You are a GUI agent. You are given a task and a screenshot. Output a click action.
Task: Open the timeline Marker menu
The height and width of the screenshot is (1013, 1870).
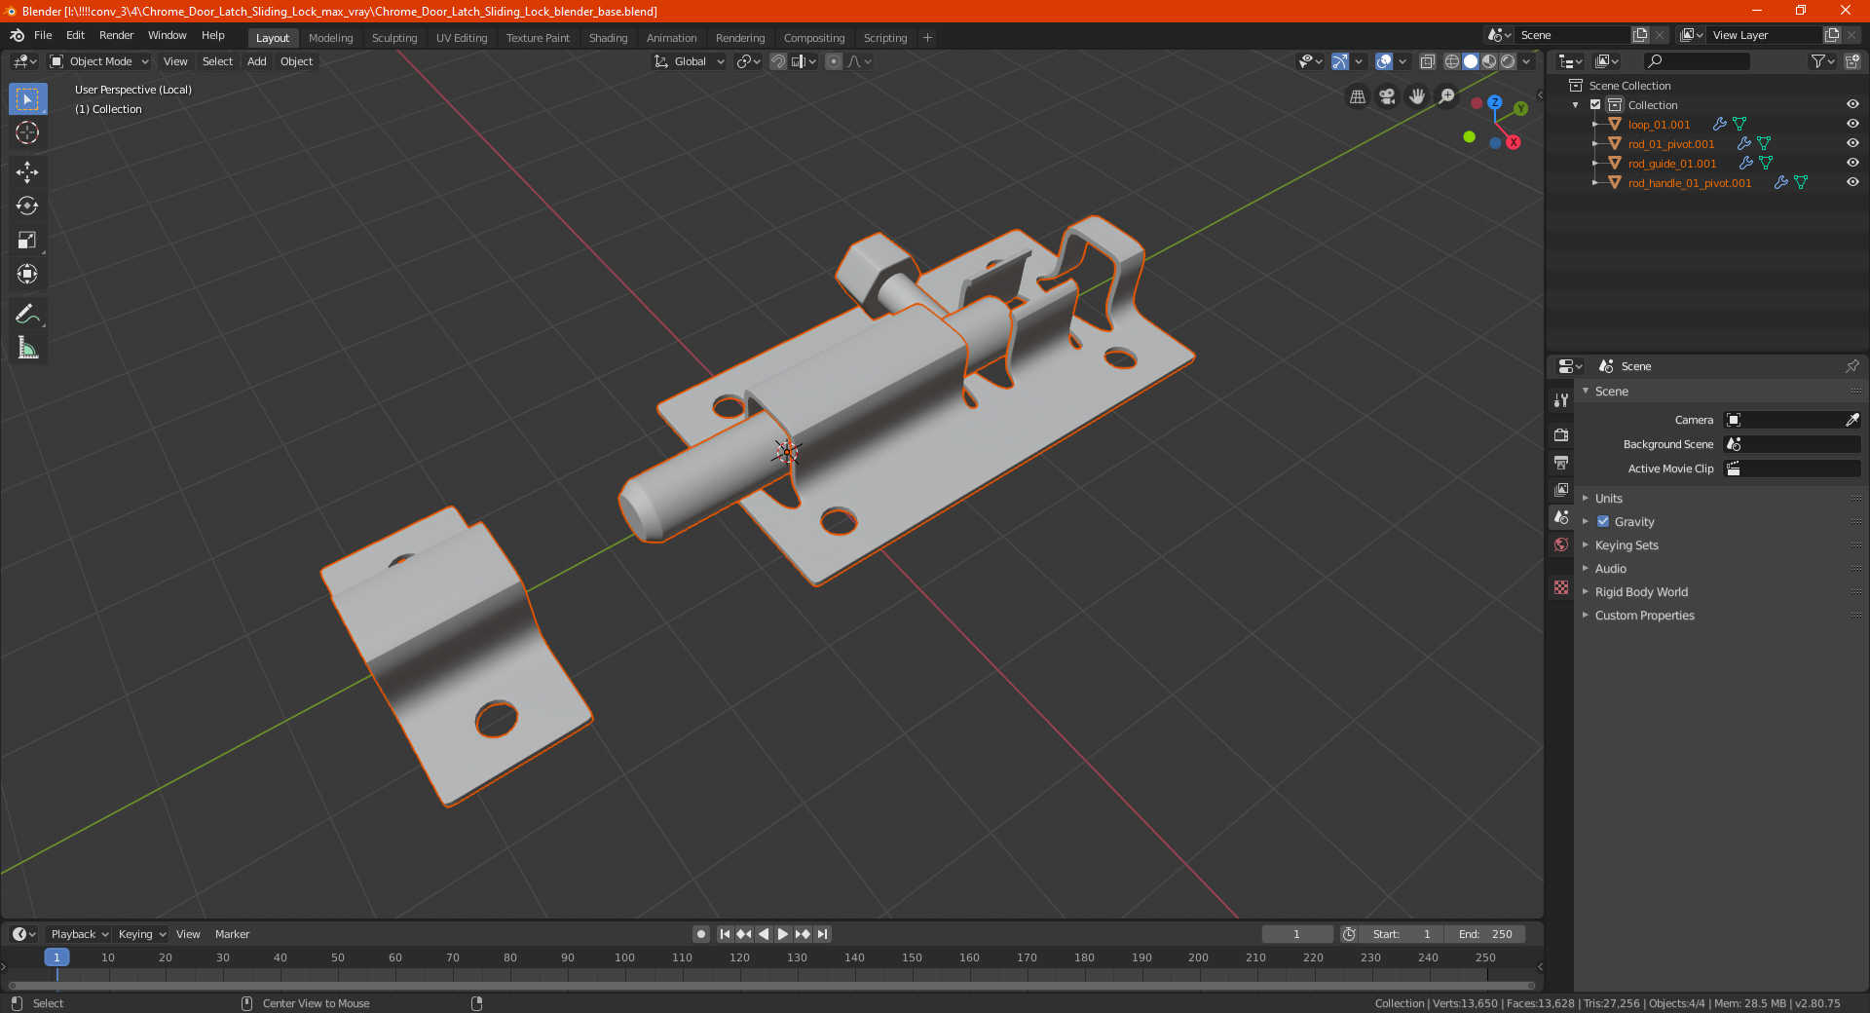(232, 934)
